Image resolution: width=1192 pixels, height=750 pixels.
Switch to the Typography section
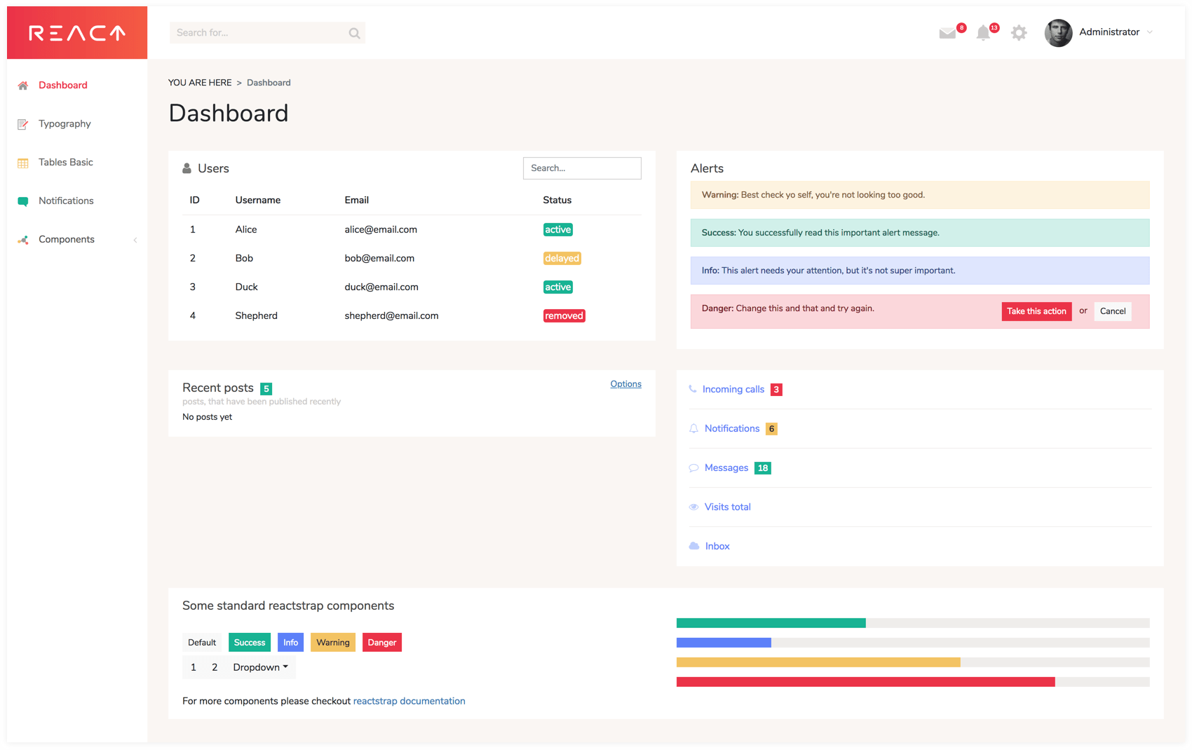point(64,124)
